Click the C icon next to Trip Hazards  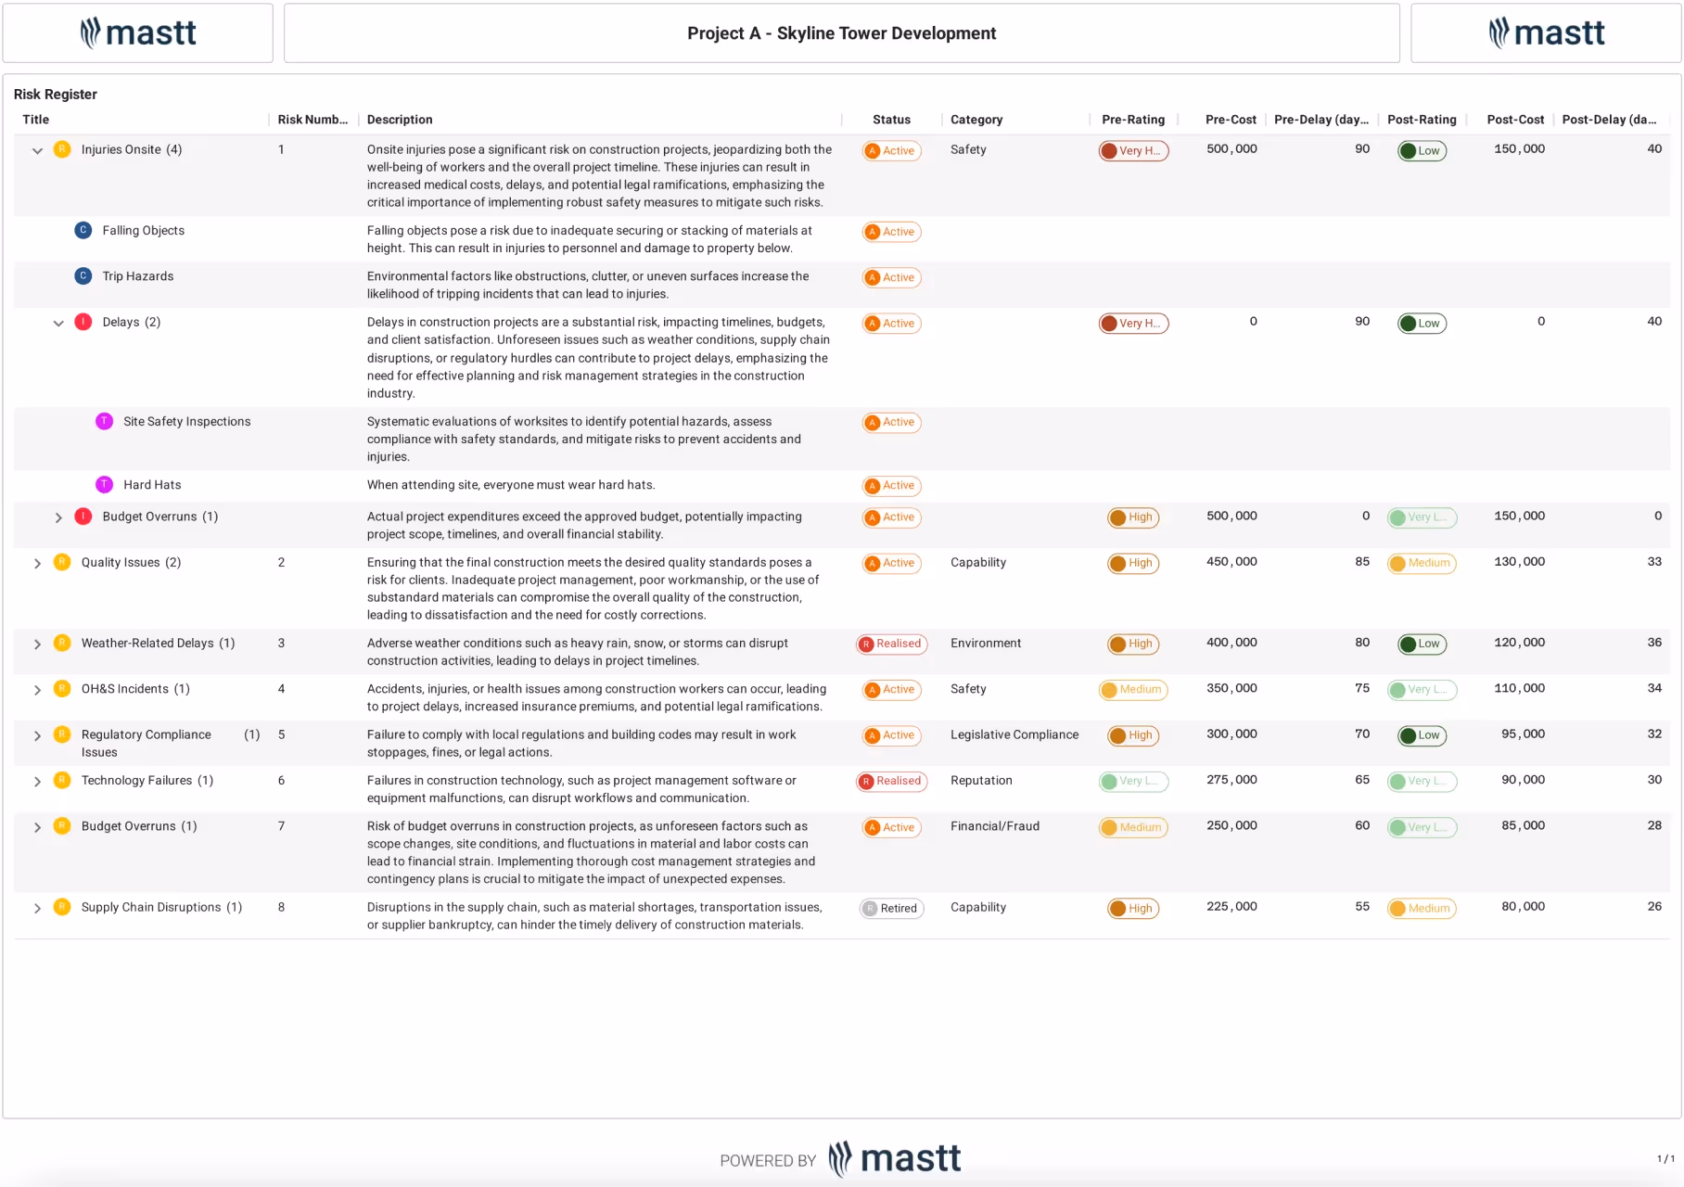(83, 275)
